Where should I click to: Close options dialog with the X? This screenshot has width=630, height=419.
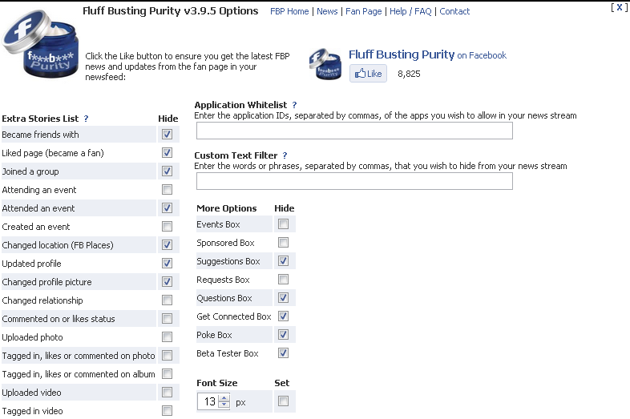tap(620, 7)
